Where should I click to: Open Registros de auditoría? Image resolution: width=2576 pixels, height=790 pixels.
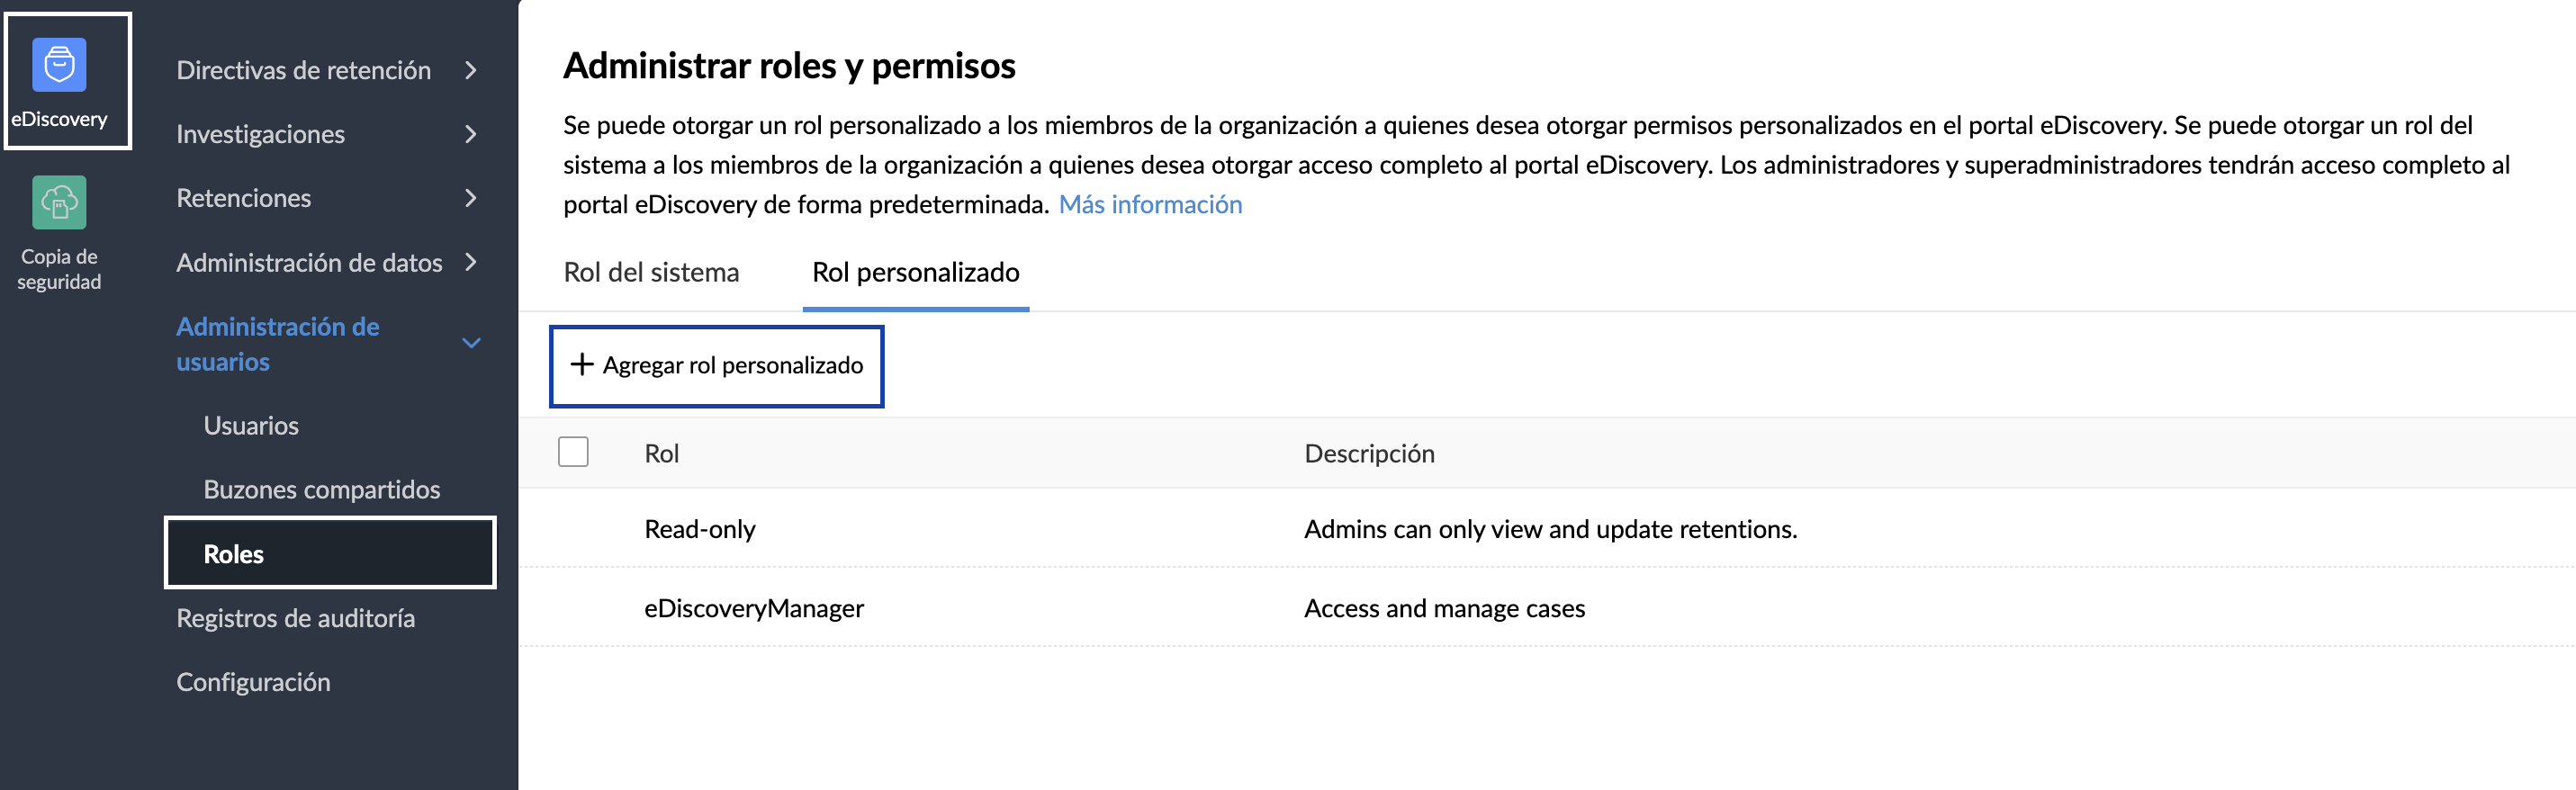tap(296, 618)
